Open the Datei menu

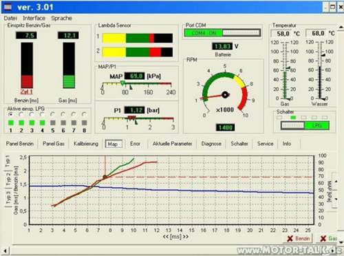tap(10, 18)
